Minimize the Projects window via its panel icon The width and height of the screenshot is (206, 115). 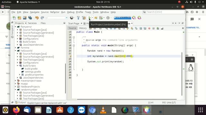click(x=64, y=23)
